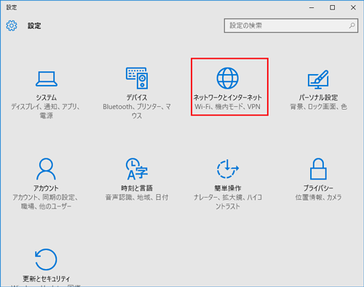Click the アカウント label
Viewport: 364px width, 287px height.
[x=46, y=188]
